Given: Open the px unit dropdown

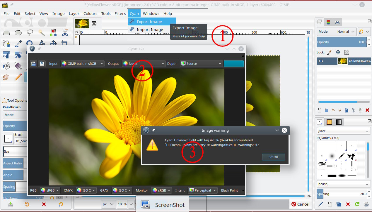Looking at the screenshot, I should [x=108, y=204].
